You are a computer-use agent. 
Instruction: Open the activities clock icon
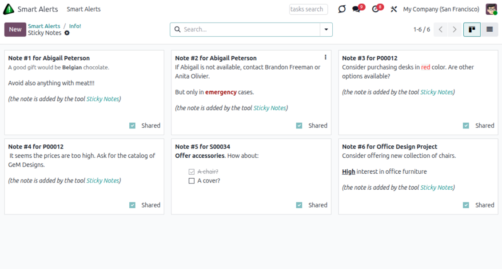pos(376,9)
